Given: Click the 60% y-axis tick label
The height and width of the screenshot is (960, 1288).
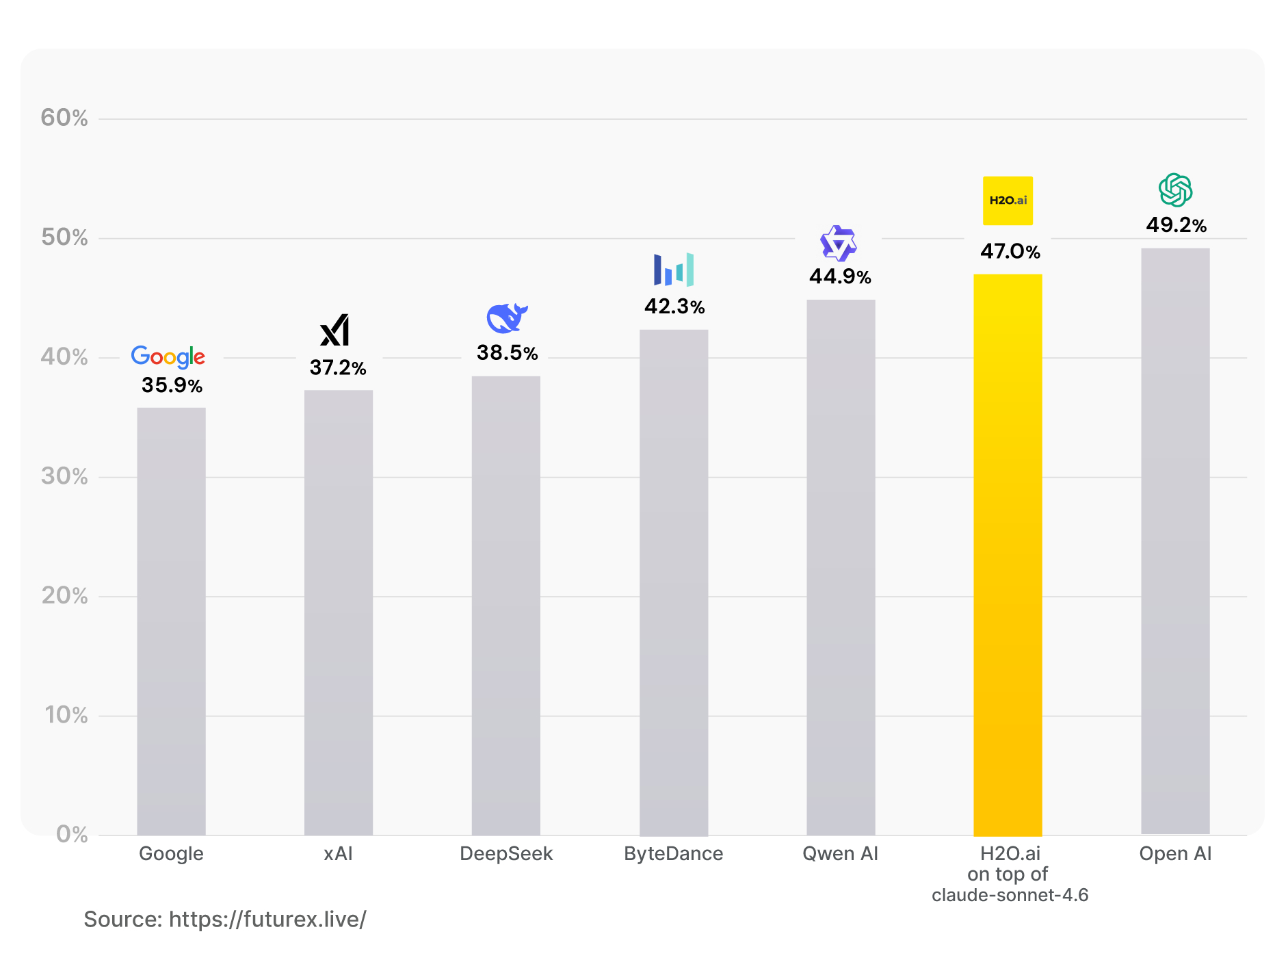Looking at the screenshot, I should tap(64, 118).
